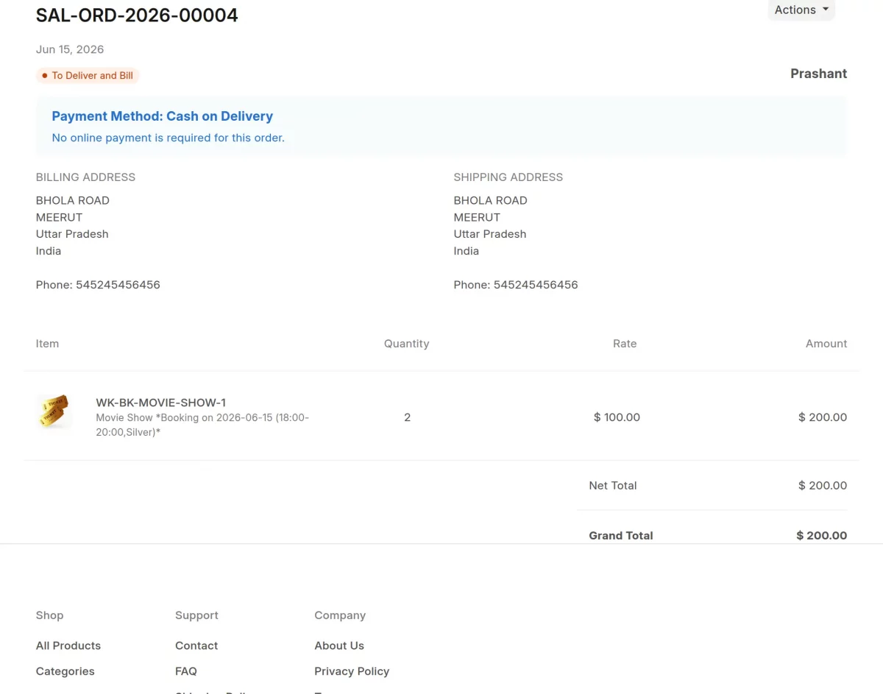The width and height of the screenshot is (883, 694).
Task: Open the About Us link
Action: pyautogui.click(x=339, y=645)
